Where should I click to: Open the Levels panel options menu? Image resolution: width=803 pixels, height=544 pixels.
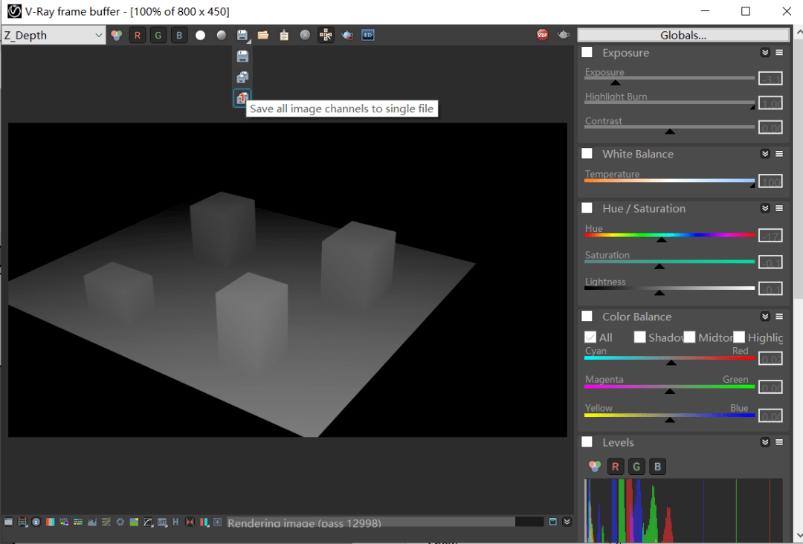tap(779, 442)
